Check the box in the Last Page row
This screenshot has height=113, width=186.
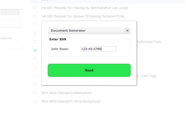click(x=35, y=76)
